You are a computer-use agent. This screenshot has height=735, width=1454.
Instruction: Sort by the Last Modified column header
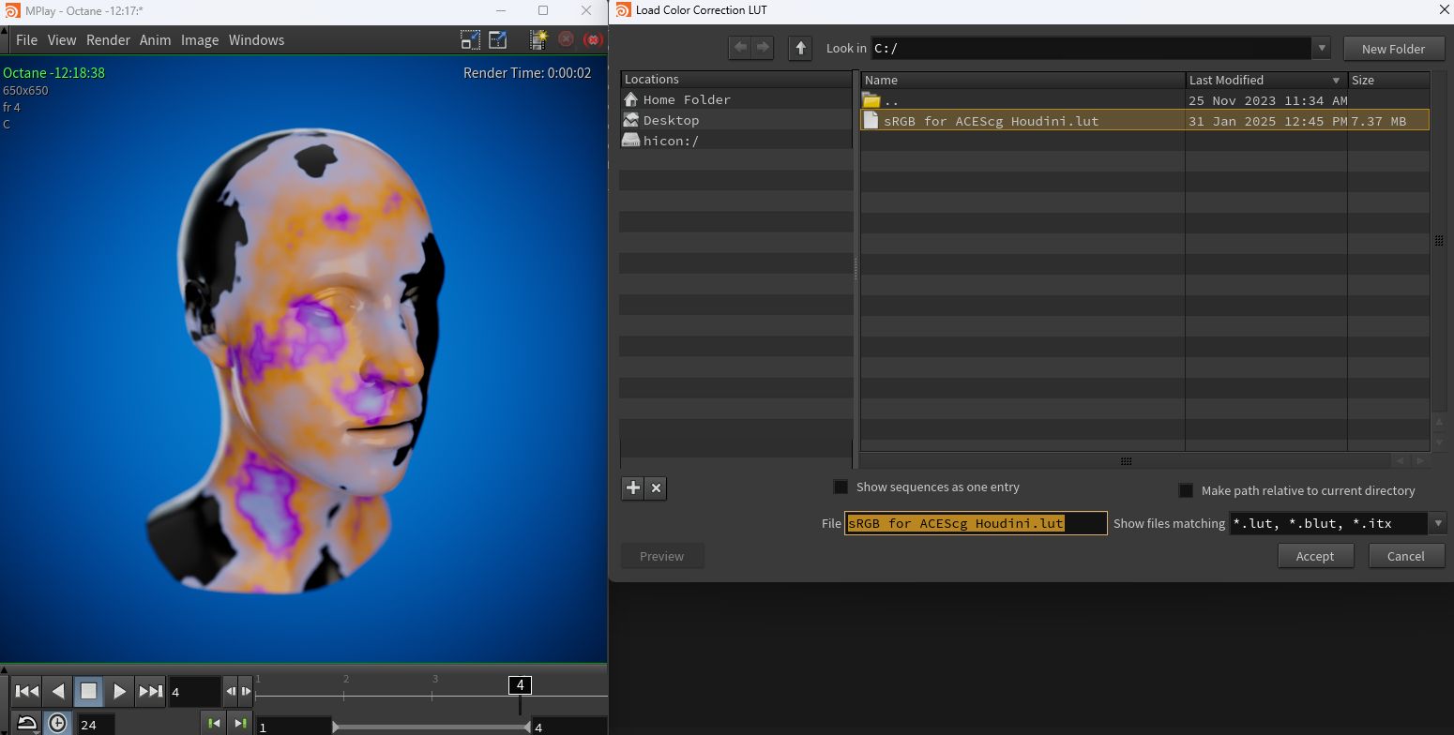(1266, 80)
